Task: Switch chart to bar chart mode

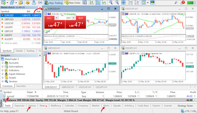Action: (x=92, y=3)
